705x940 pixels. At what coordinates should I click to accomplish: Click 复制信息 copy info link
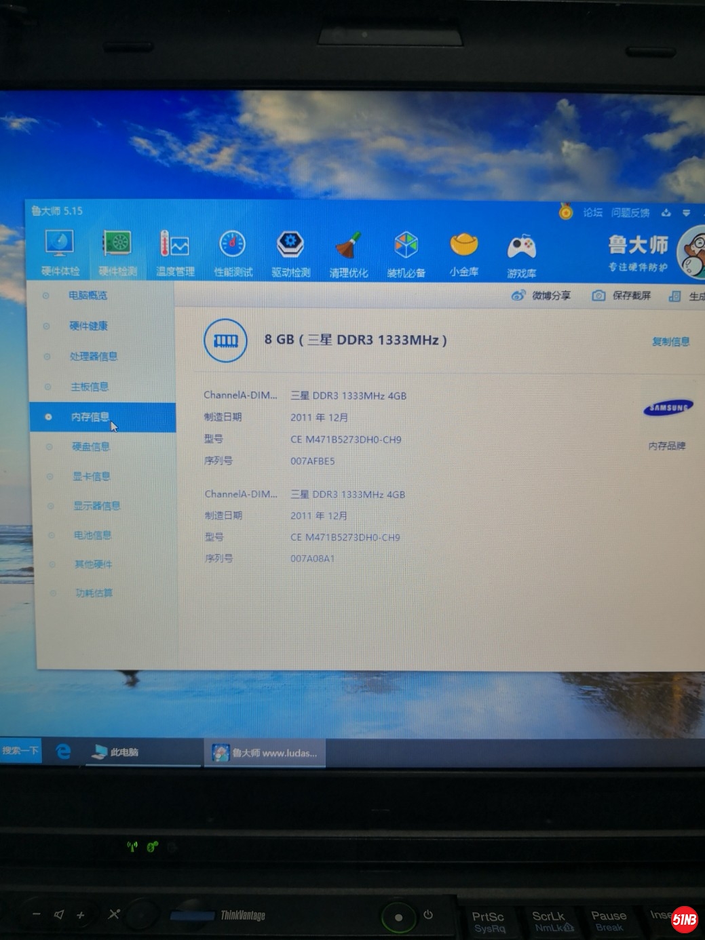[670, 341]
